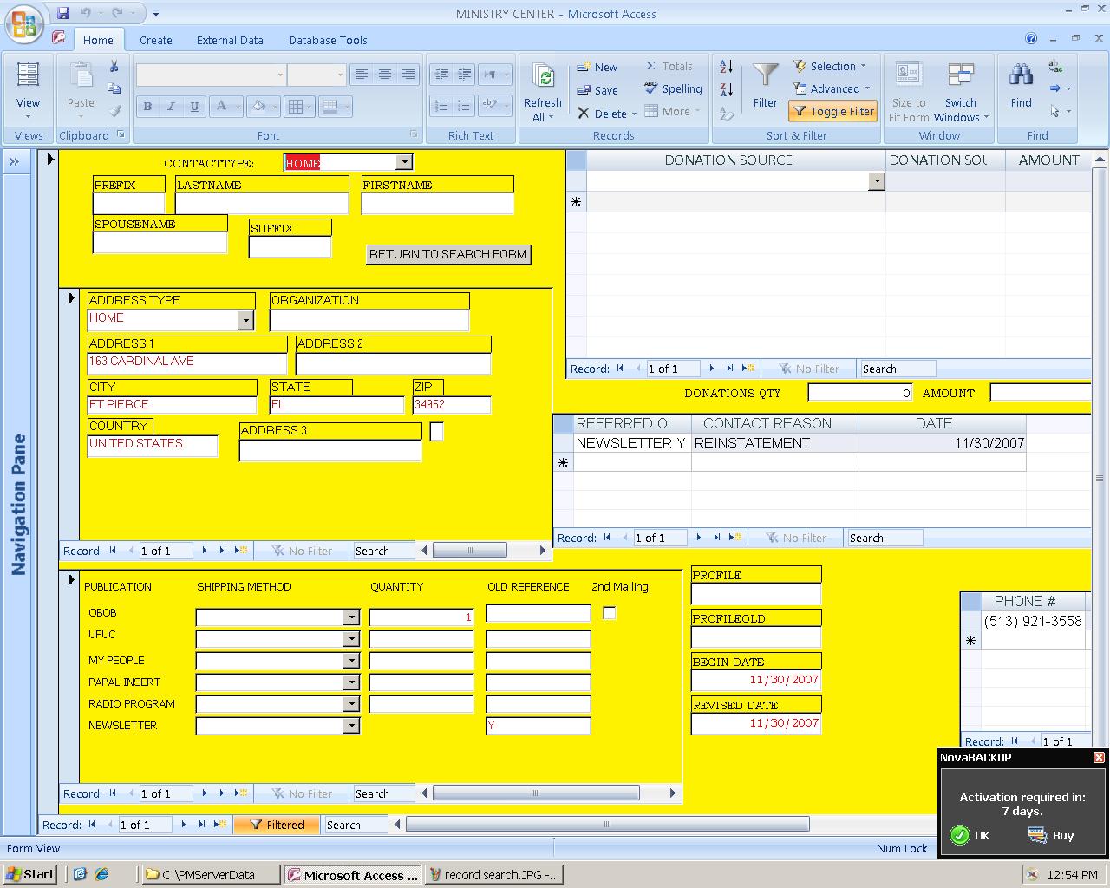Check the 2nd Mailing checkbox for OBOB
Image resolution: width=1110 pixels, height=888 pixels.
pyautogui.click(x=610, y=613)
